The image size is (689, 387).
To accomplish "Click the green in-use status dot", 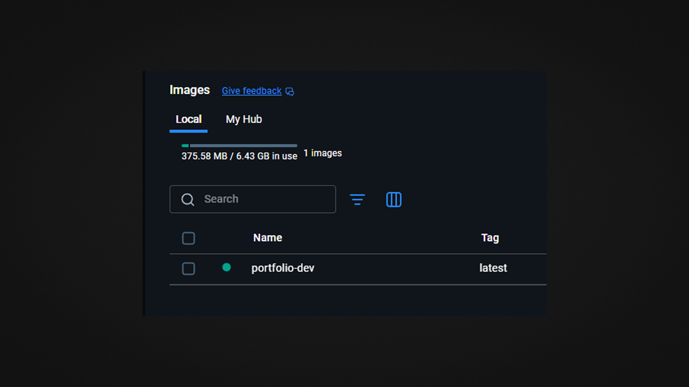I will [226, 267].
